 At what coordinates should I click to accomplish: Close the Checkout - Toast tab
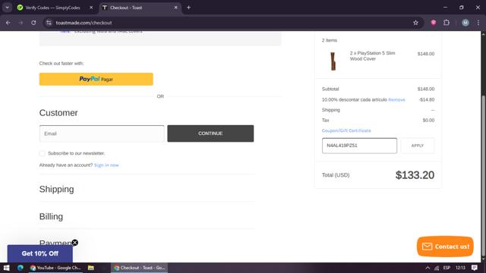click(x=175, y=8)
